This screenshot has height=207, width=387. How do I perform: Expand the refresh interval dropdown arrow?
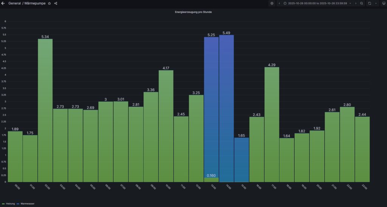(x=376, y=3)
